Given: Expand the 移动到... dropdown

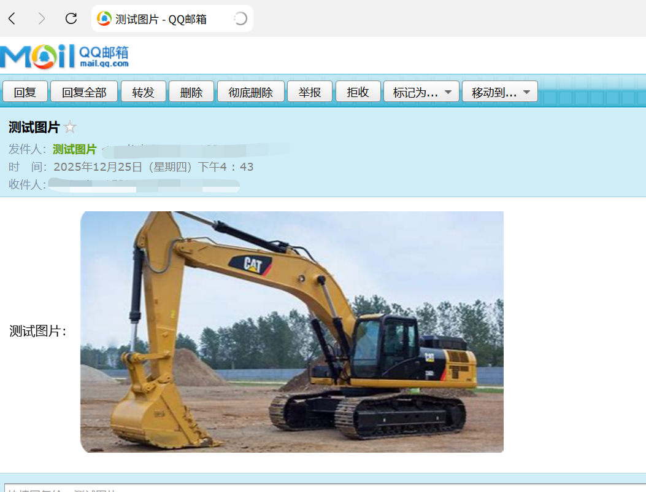Looking at the screenshot, I should 500,92.
